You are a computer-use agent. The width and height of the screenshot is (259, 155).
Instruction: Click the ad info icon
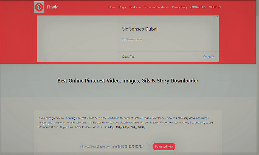(215, 17)
